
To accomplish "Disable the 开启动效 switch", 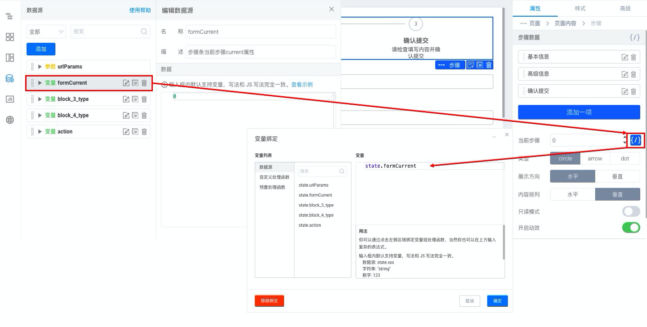I will (x=631, y=228).
